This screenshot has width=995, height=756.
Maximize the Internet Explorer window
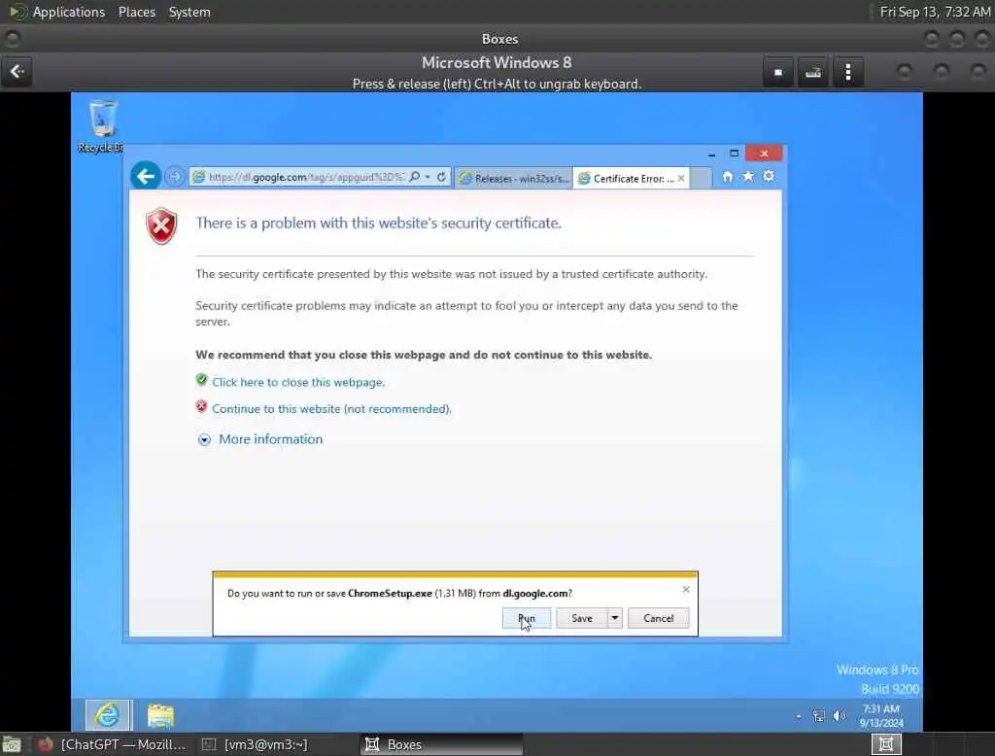coord(735,153)
